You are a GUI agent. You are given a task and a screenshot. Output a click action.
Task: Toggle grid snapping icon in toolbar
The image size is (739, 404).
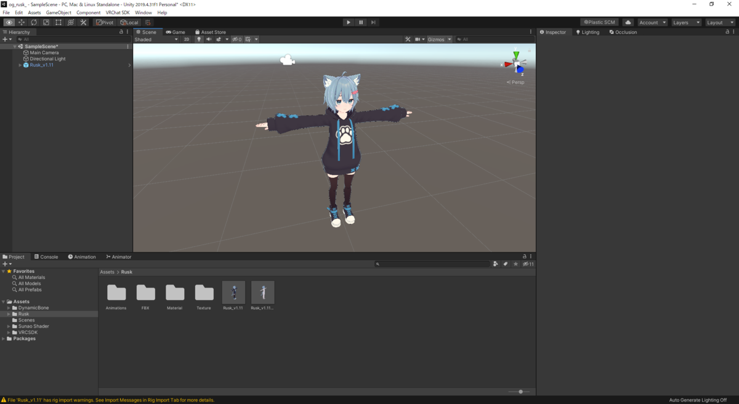coord(148,22)
